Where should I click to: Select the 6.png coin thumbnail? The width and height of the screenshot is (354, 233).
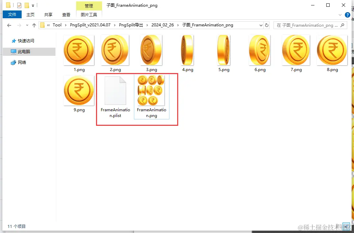click(x=260, y=50)
